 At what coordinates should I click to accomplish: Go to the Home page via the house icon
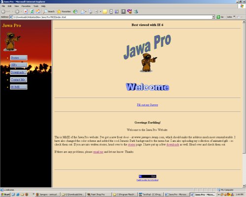(x=38, y=11)
